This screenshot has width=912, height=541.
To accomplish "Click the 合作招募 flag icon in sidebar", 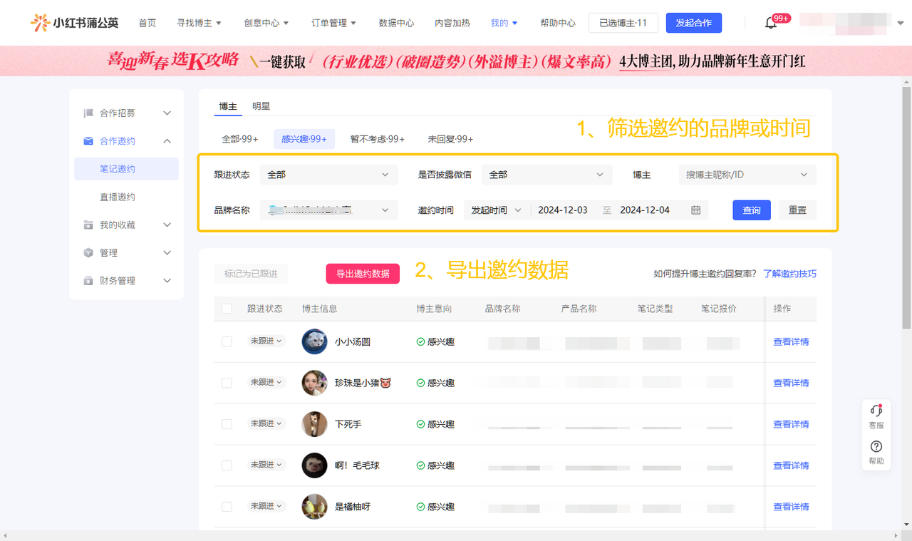I will (x=88, y=113).
